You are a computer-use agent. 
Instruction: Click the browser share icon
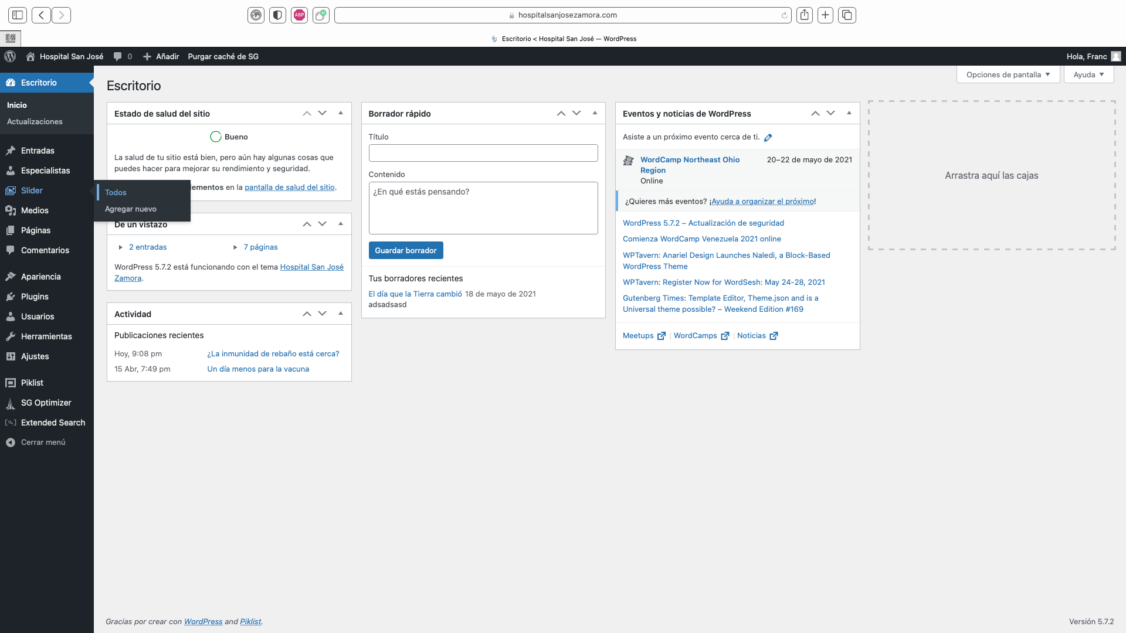(805, 15)
